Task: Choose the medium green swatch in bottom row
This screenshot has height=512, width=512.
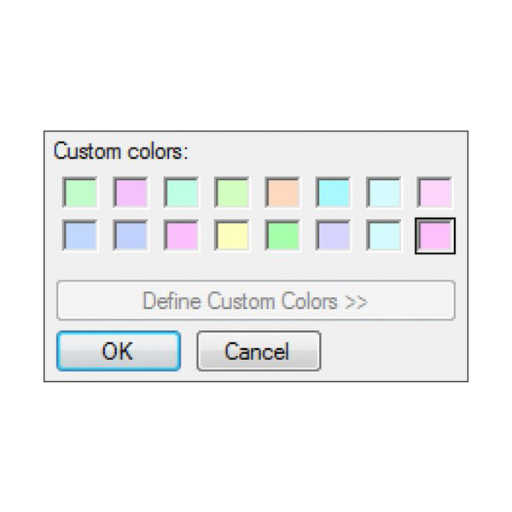Action: point(282,236)
